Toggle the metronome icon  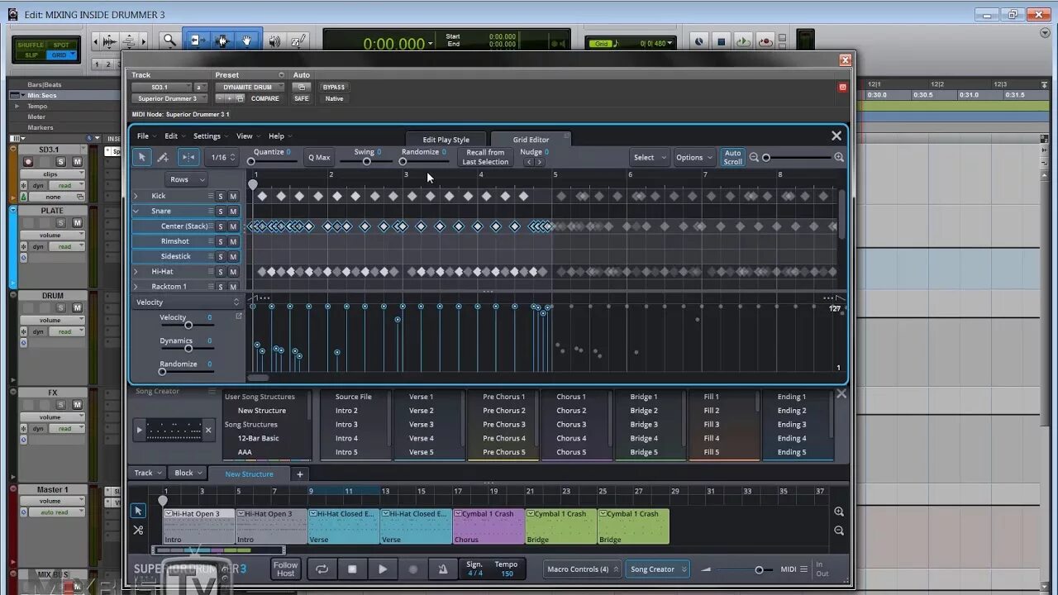click(443, 569)
